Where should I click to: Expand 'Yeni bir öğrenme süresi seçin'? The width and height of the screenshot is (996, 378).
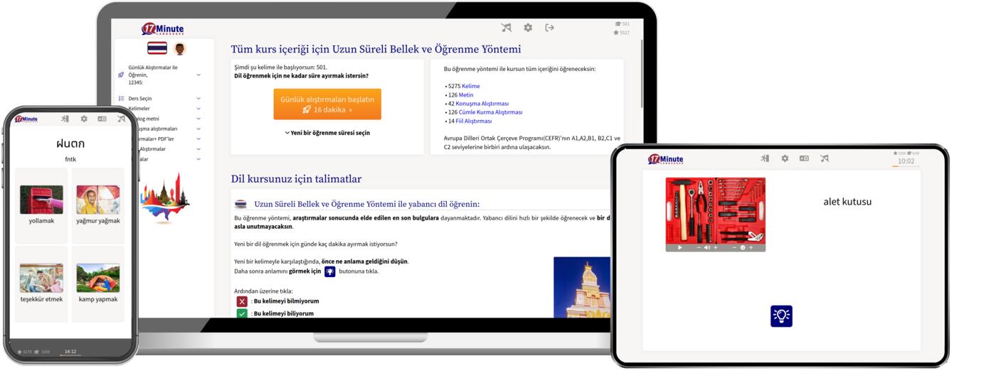327,133
